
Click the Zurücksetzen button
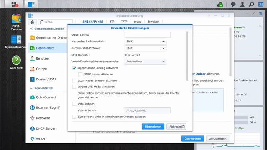coord(218,139)
